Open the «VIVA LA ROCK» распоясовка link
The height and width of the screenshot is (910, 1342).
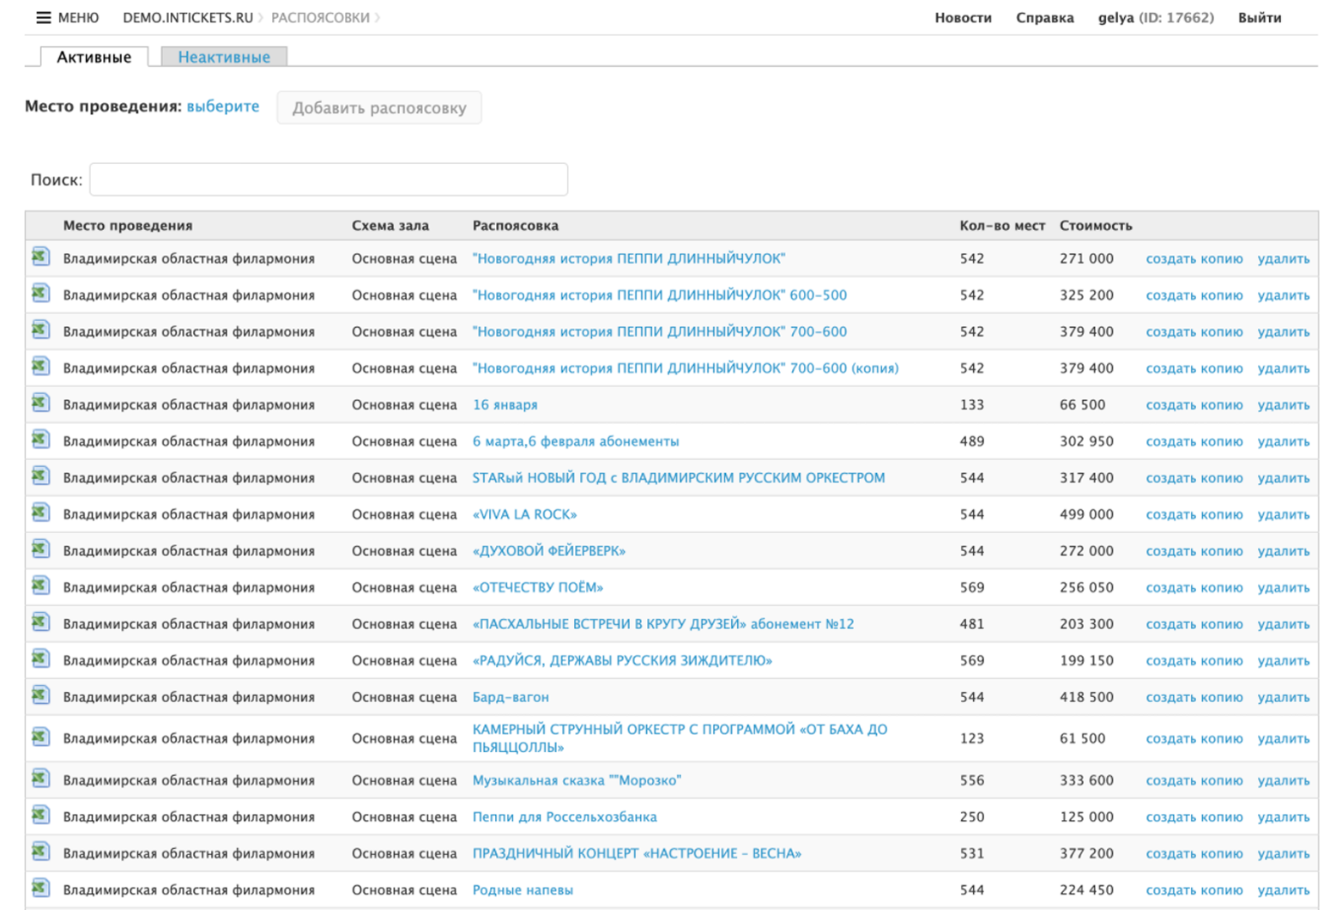524,514
